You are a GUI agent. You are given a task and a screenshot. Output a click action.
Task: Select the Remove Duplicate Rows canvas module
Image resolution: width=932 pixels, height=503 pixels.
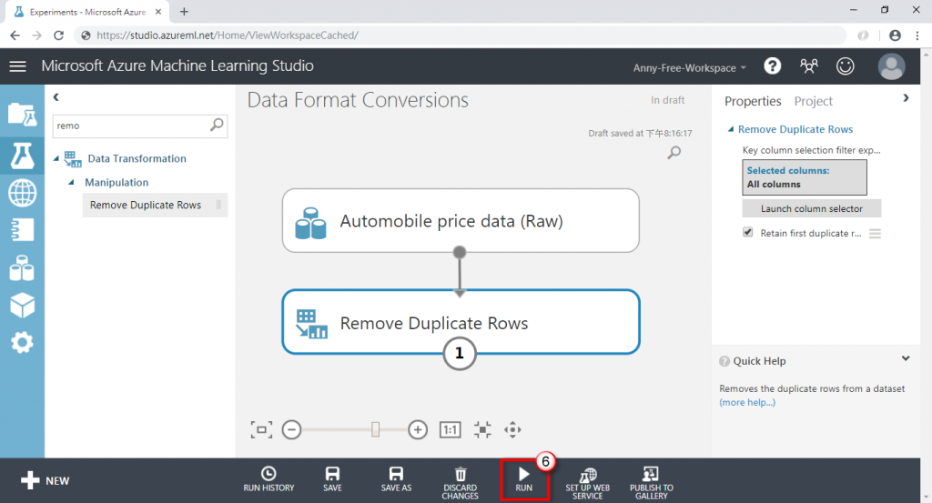461,322
